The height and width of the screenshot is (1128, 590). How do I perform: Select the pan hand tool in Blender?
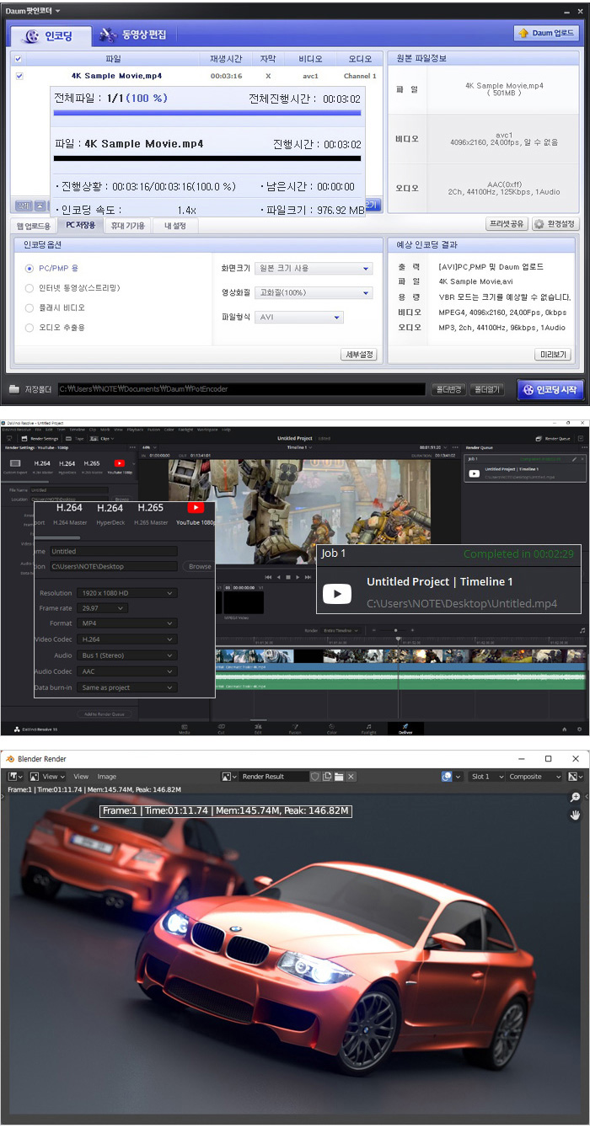click(x=575, y=815)
